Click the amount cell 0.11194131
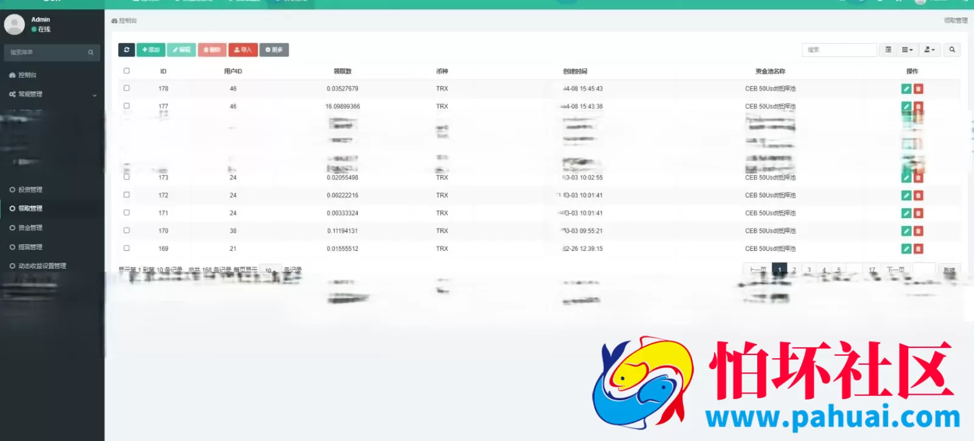This screenshot has width=974, height=441. coord(342,231)
